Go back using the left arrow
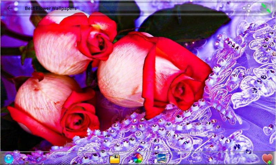276x165 pixels. pyautogui.click(x=9, y=8)
